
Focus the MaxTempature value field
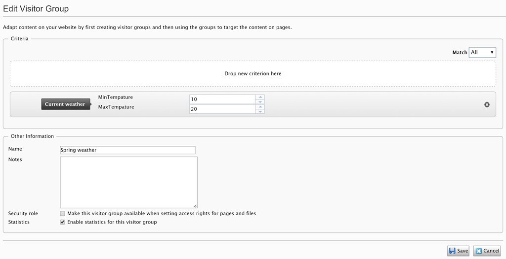222,109
